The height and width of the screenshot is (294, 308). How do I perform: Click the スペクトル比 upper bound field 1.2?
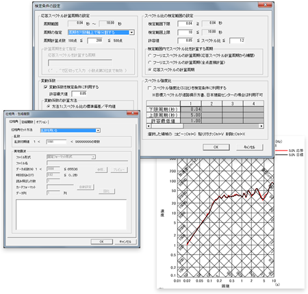tap(237, 40)
